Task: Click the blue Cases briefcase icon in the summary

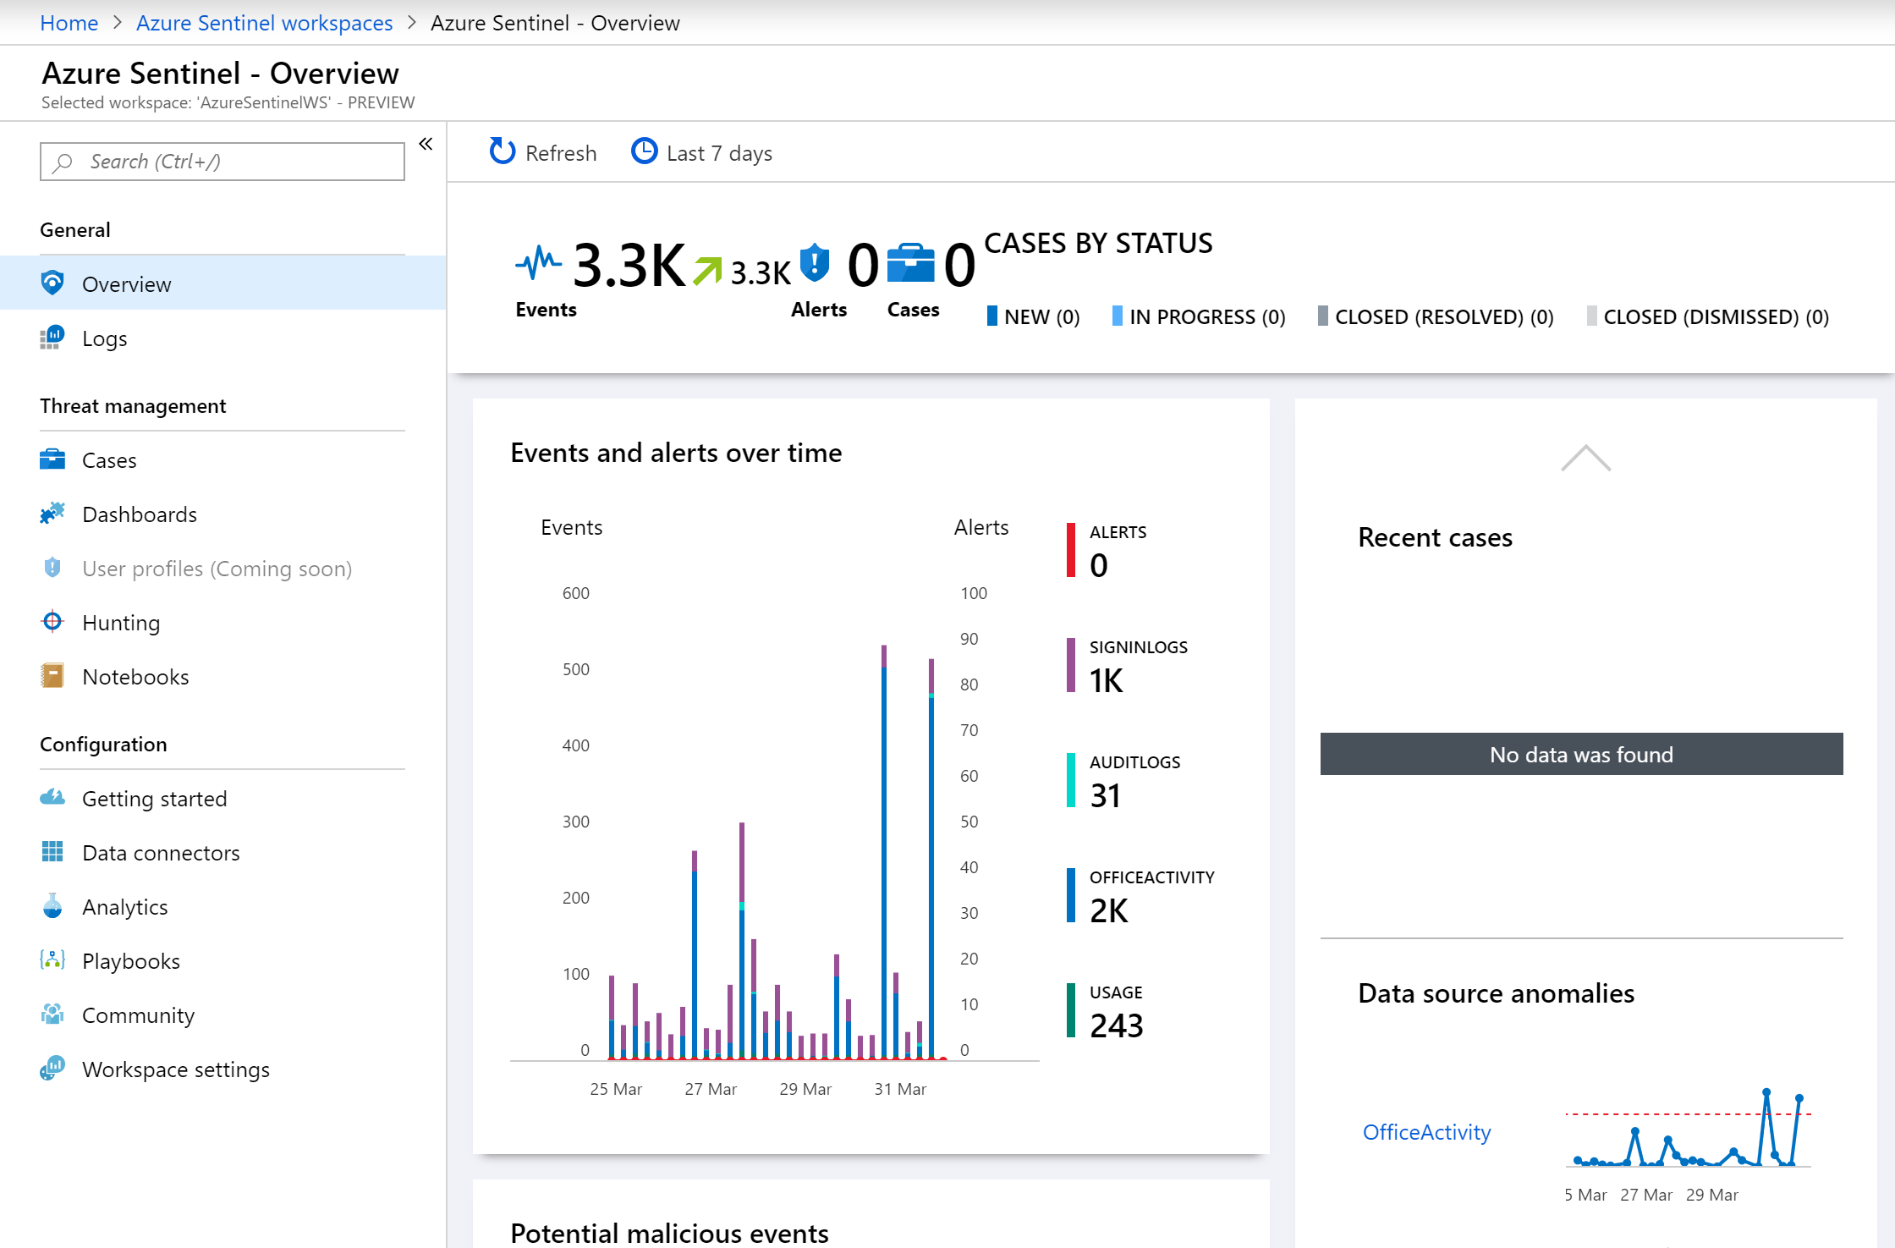Action: (910, 264)
